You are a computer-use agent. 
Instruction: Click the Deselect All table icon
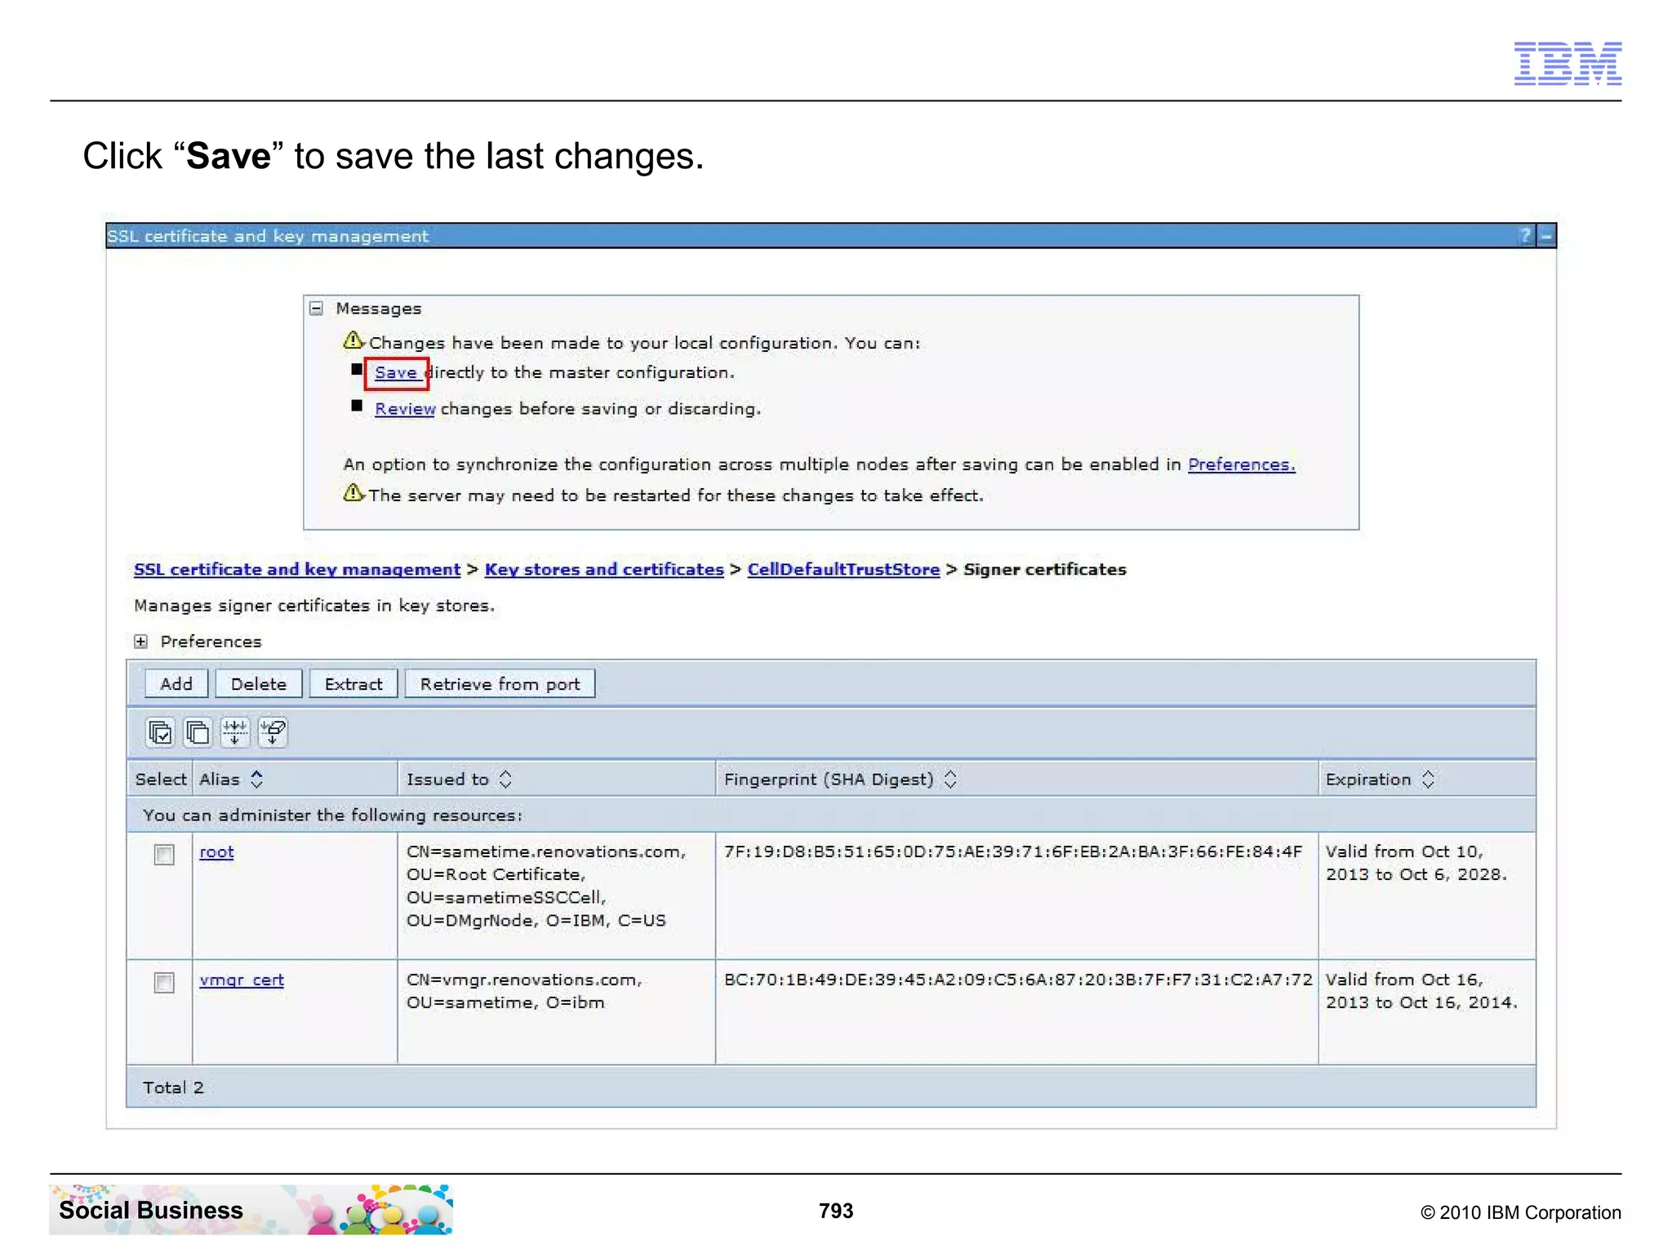point(198,732)
